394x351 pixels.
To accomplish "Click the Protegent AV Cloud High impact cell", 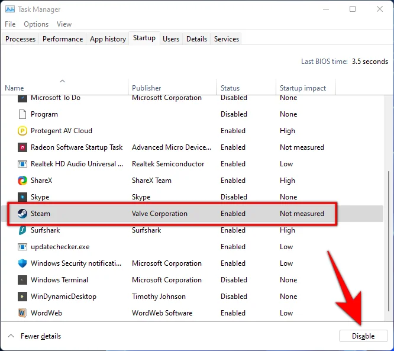I will (288, 131).
